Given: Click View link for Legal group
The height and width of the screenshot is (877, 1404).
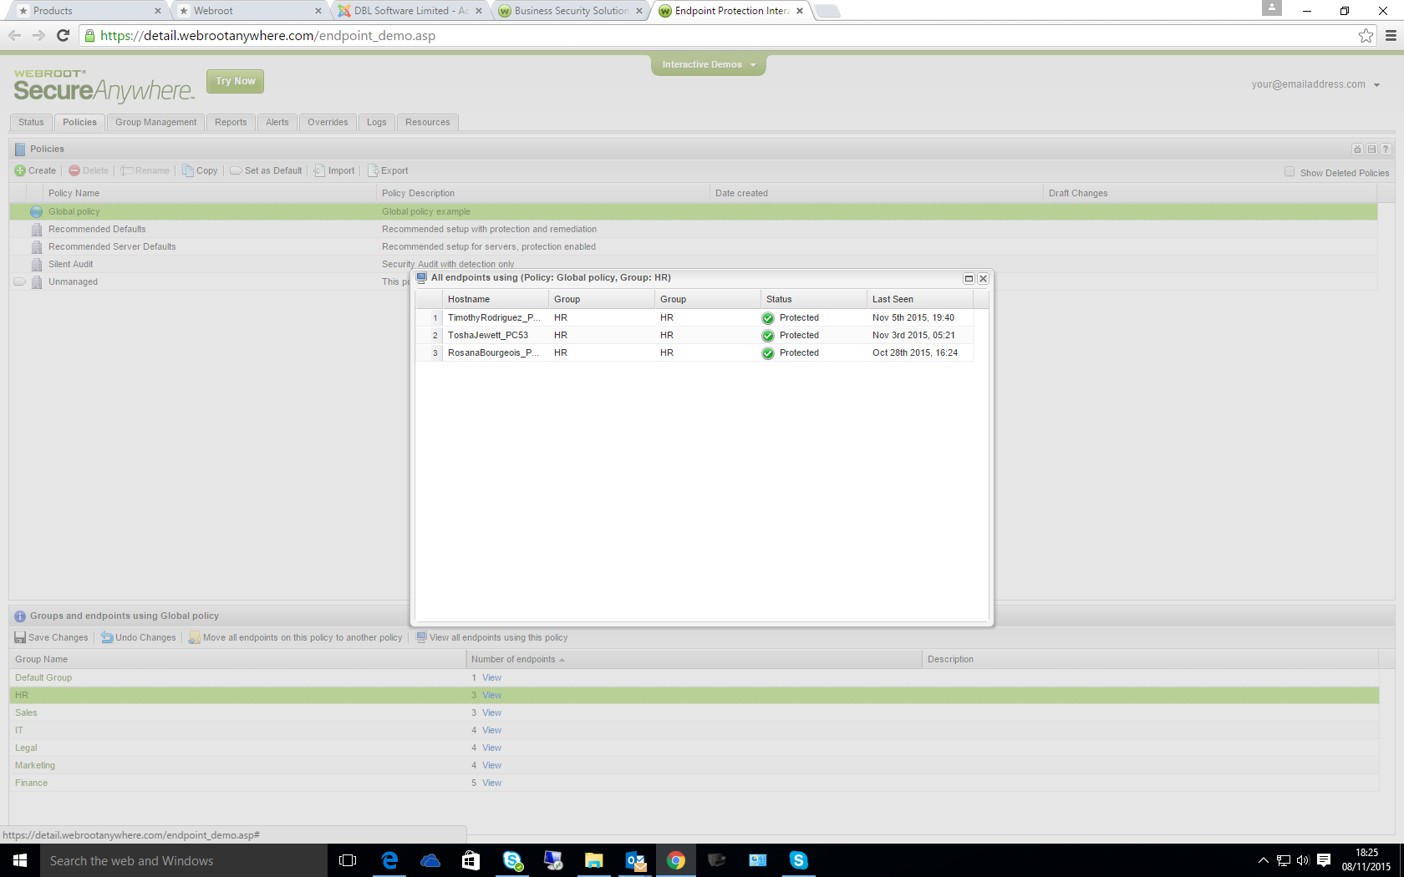Looking at the screenshot, I should pos(491,748).
